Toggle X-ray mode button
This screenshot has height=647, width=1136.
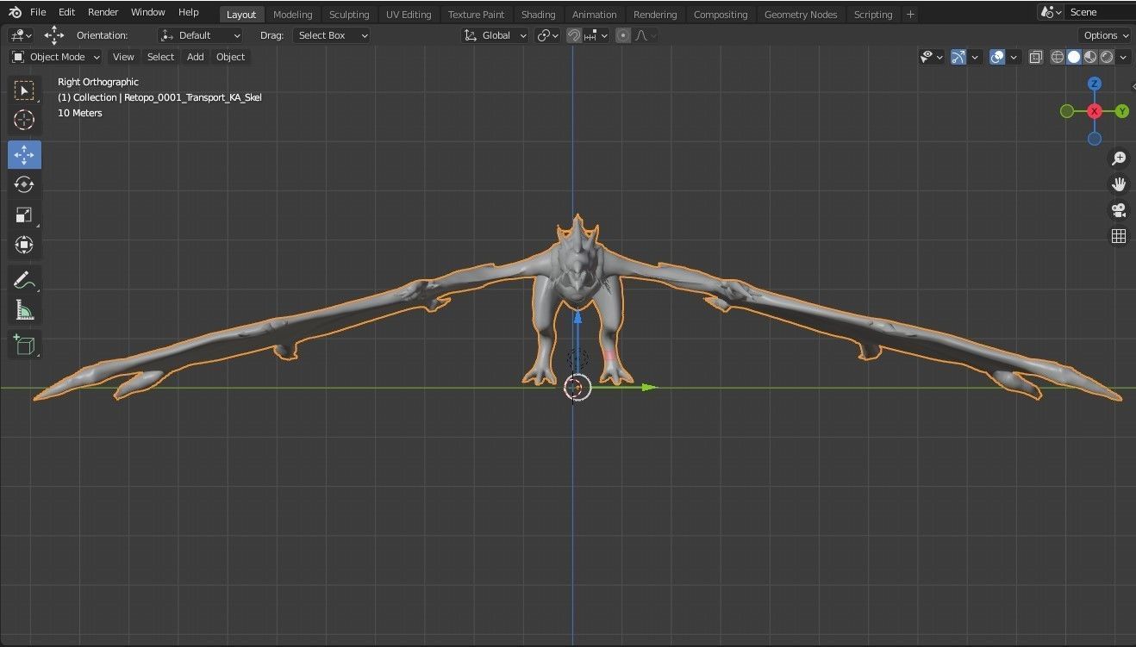[x=1035, y=57]
